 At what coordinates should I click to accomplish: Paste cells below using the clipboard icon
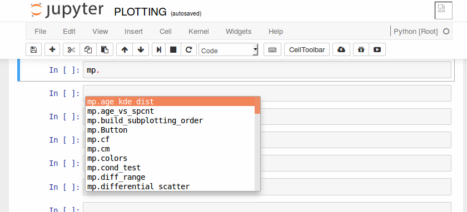105,49
